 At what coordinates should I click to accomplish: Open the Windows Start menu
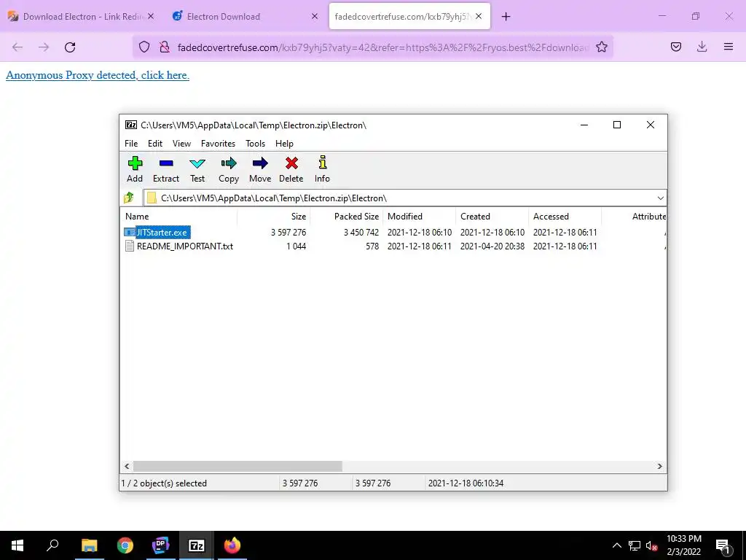(17, 545)
